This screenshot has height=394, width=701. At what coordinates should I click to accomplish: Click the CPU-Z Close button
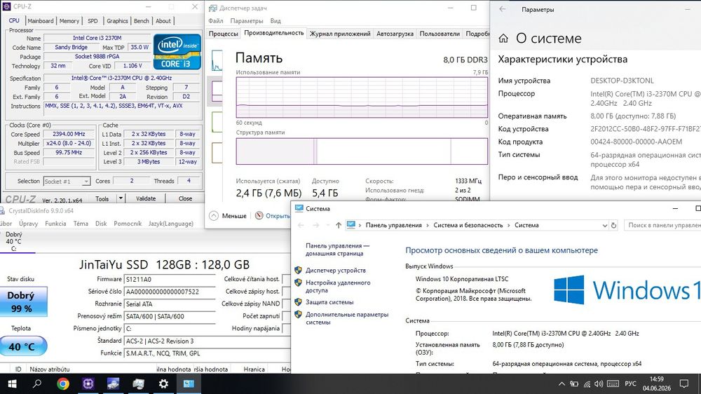coord(185,198)
